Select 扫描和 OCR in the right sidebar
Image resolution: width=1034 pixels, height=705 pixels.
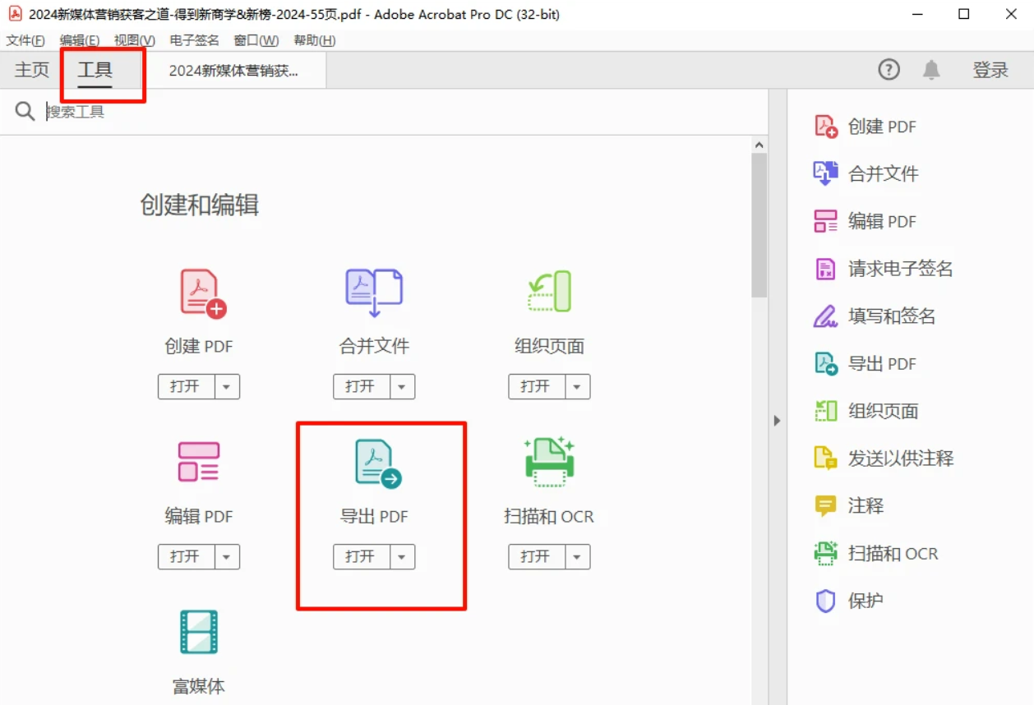coord(875,554)
